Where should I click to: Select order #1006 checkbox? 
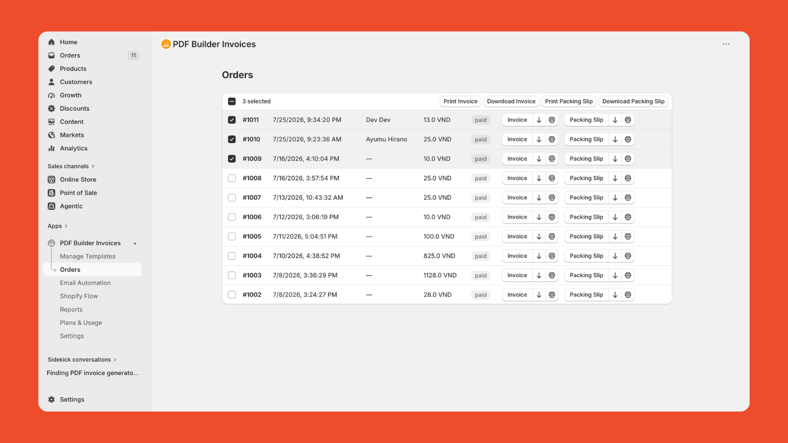click(232, 217)
